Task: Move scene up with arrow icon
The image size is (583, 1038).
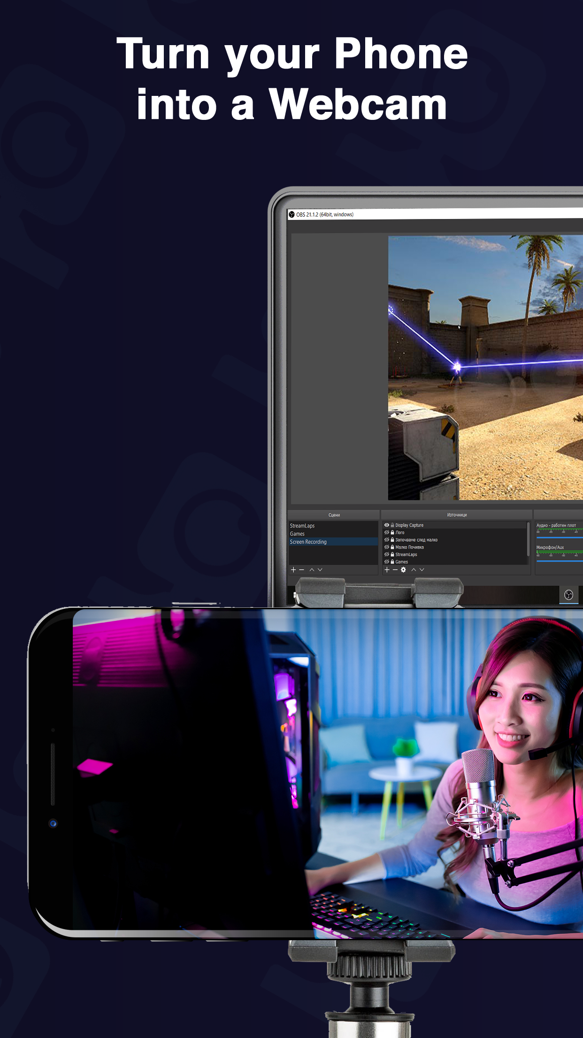Action: [x=312, y=570]
